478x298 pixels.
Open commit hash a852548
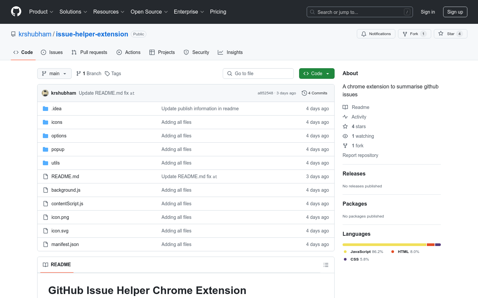[x=265, y=93]
